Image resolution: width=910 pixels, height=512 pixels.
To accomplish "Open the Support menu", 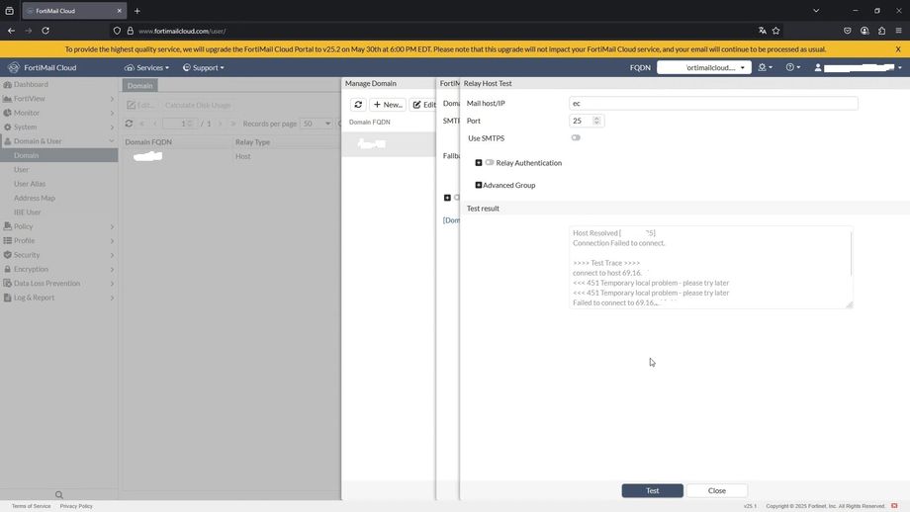I will (203, 68).
